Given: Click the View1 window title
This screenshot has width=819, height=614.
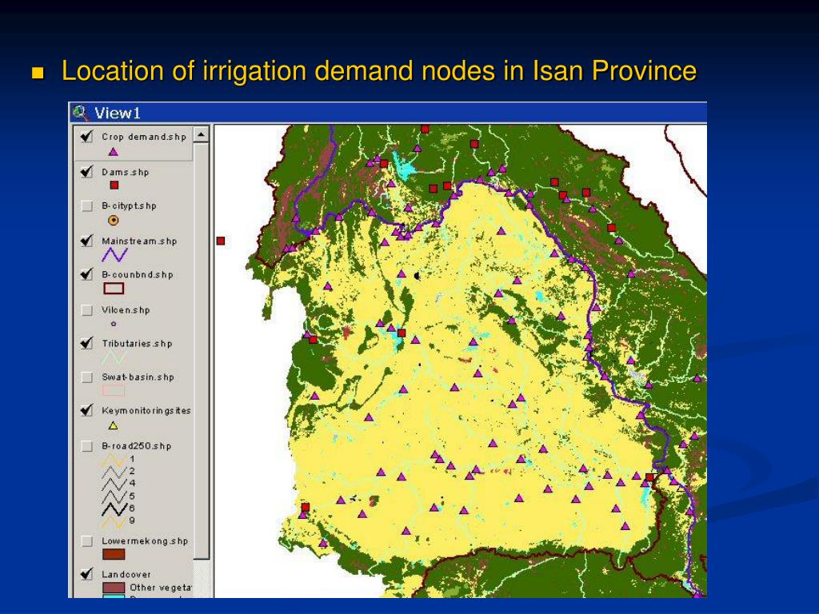Looking at the screenshot, I should (118, 114).
